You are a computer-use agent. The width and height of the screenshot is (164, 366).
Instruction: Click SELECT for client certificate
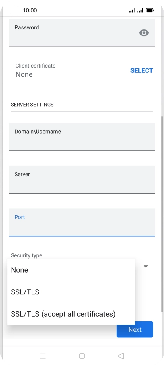pos(142,70)
